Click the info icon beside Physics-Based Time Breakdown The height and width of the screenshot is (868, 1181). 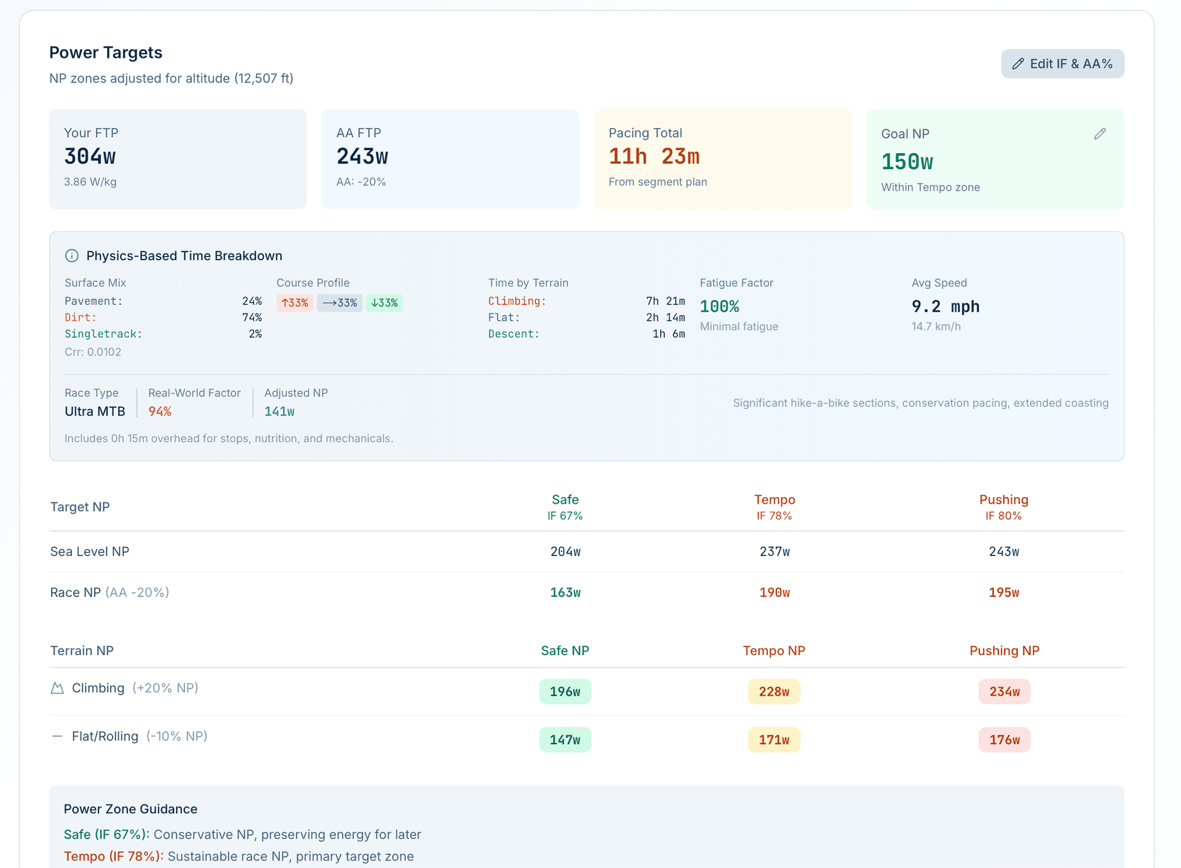72,256
